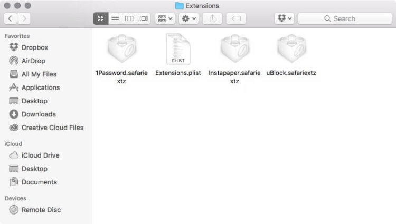The image size is (396, 224).
Task: Open Desktop under Favorites
Action: coord(29,101)
